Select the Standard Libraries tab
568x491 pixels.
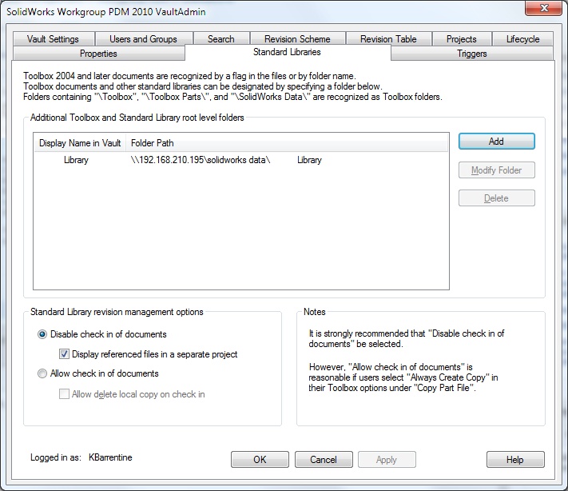coord(287,52)
